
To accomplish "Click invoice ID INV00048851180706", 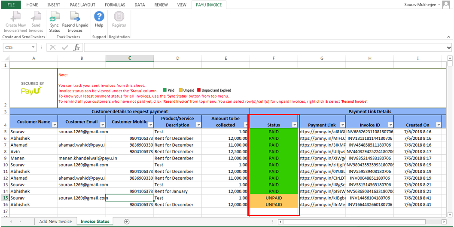I will click(x=370, y=178).
